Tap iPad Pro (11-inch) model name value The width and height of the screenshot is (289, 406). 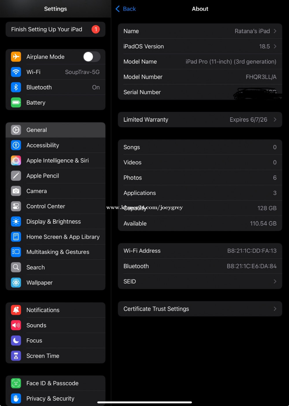click(231, 61)
